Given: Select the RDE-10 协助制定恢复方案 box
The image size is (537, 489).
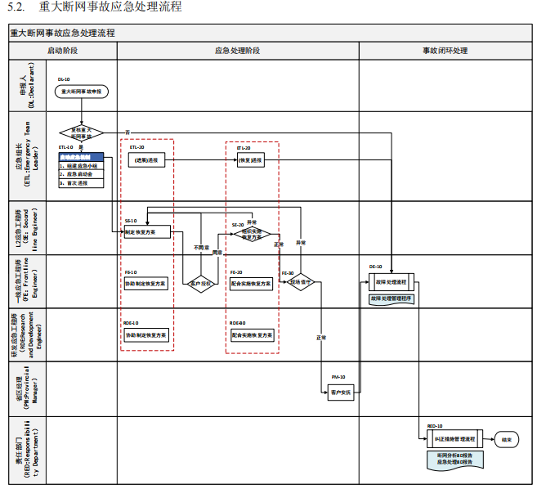Looking at the screenshot, I should pos(147,335).
